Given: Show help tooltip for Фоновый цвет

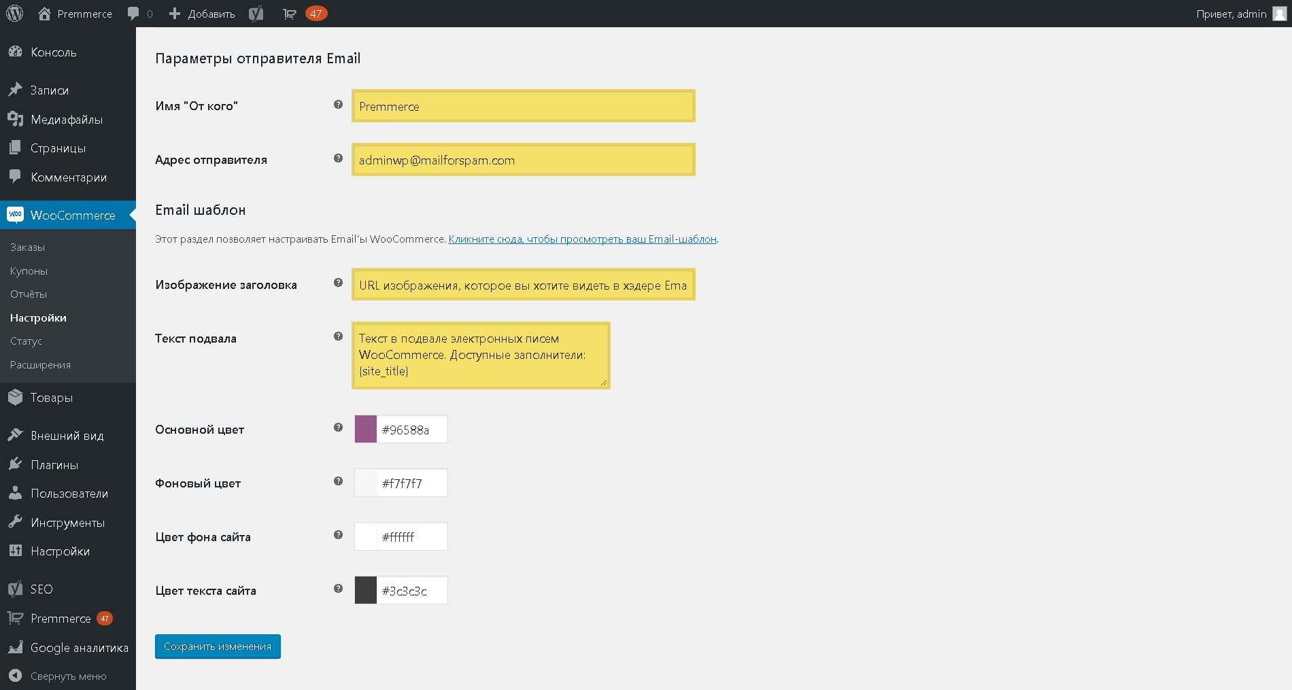Looking at the screenshot, I should (338, 481).
